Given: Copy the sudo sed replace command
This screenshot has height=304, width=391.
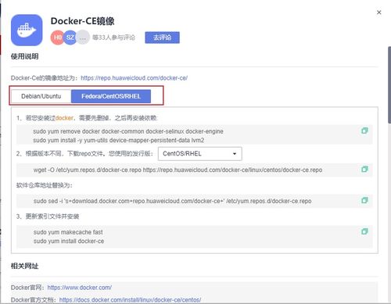Looking at the screenshot, I should click(364, 200).
